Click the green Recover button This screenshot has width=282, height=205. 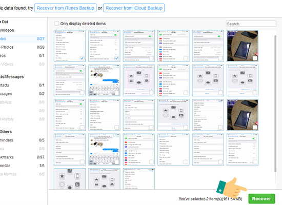pyautogui.click(x=261, y=198)
